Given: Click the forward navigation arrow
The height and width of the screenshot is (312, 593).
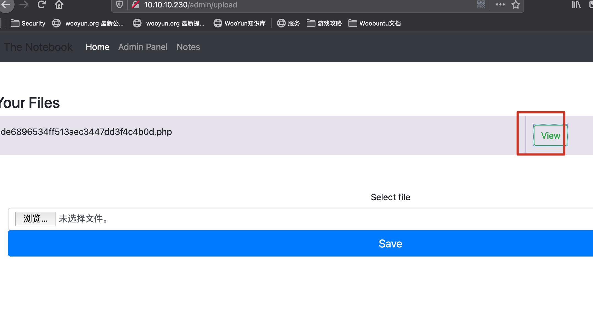Looking at the screenshot, I should [24, 4].
